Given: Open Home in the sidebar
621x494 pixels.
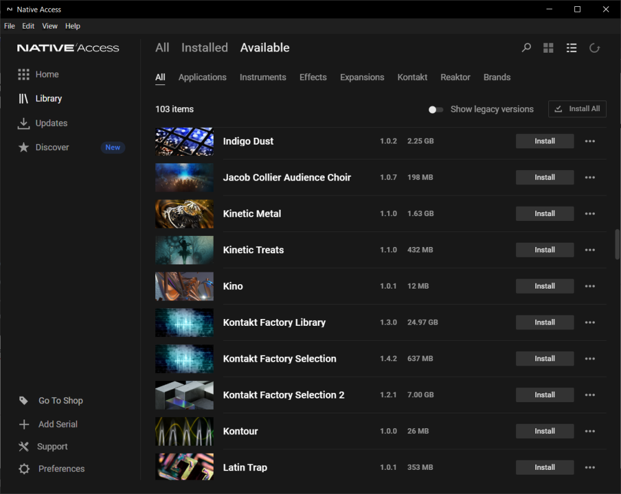Looking at the screenshot, I should pyautogui.click(x=39, y=74).
